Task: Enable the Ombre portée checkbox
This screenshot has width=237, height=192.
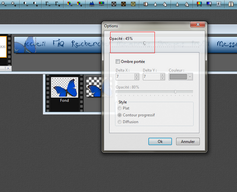Action: [118, 61]
